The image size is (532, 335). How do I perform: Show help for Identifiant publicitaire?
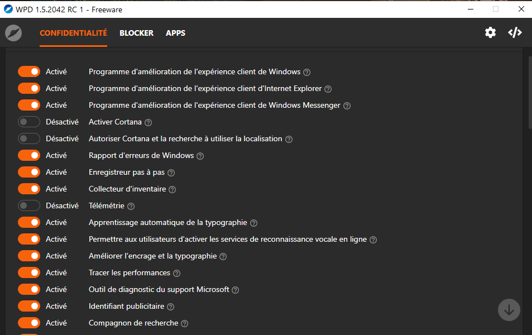click(x=171, y=307)
